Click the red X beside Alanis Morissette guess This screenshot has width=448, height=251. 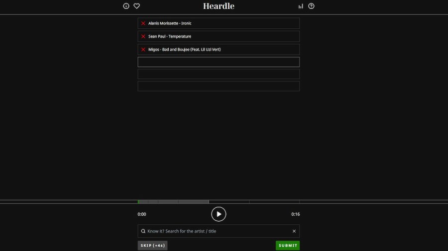point(143,23)
